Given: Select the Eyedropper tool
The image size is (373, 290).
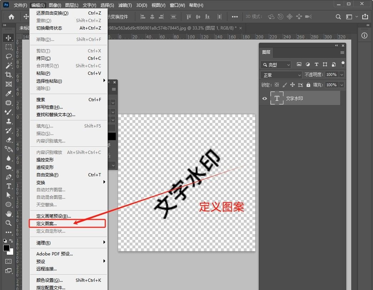Looking at the screenshot, I should pos(9,93).
